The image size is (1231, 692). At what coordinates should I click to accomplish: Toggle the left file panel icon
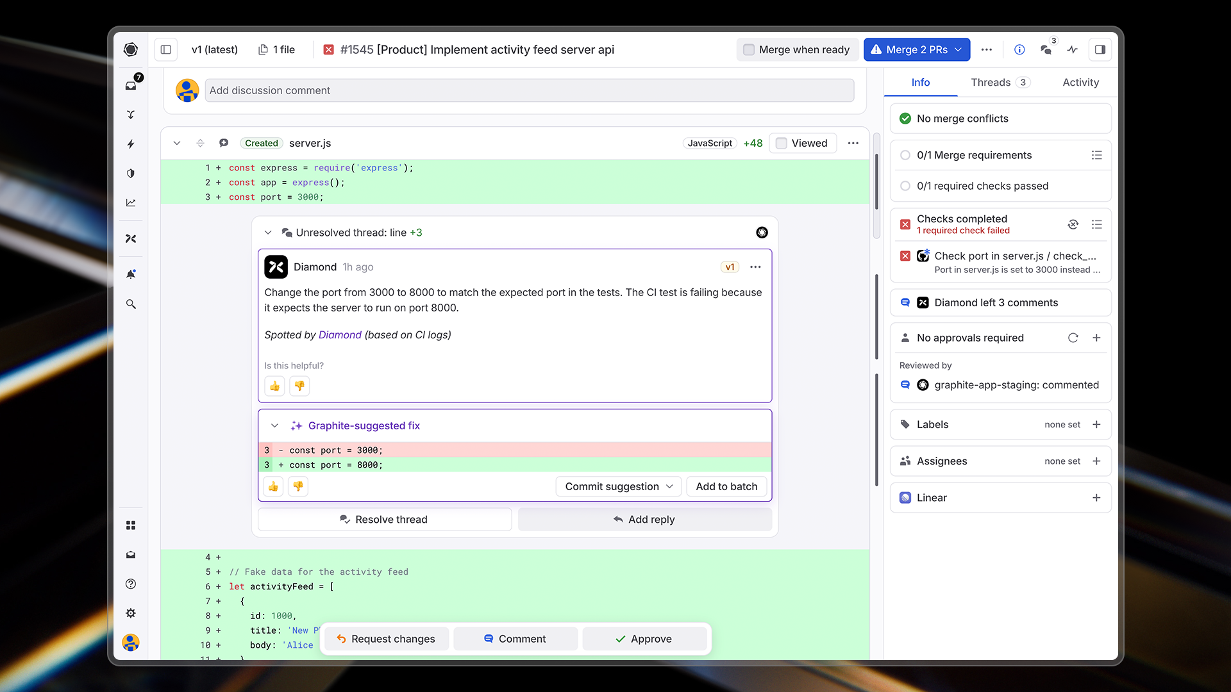tap(166, 49)
